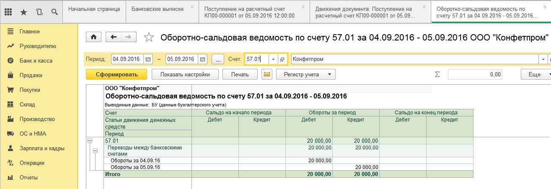Click the Показать настройки button
Screen dimensions: 551x189
click(x=184, y=74)
